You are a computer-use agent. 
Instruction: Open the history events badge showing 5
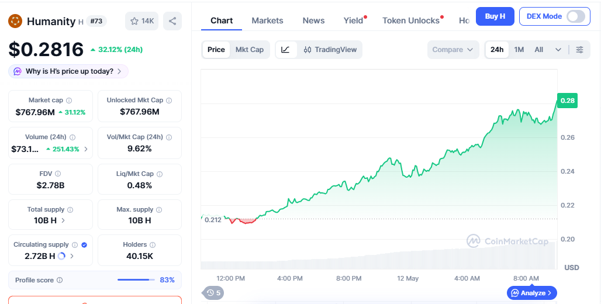point(213,293)
